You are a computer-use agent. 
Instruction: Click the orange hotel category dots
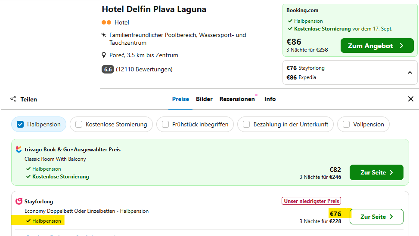point(106,22)
